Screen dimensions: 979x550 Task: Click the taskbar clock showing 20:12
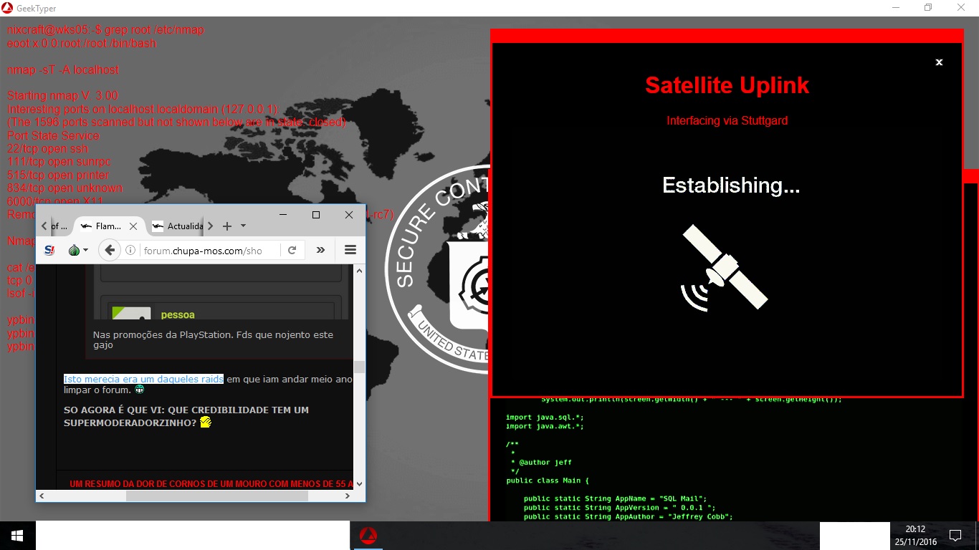[x=915, y=536]
